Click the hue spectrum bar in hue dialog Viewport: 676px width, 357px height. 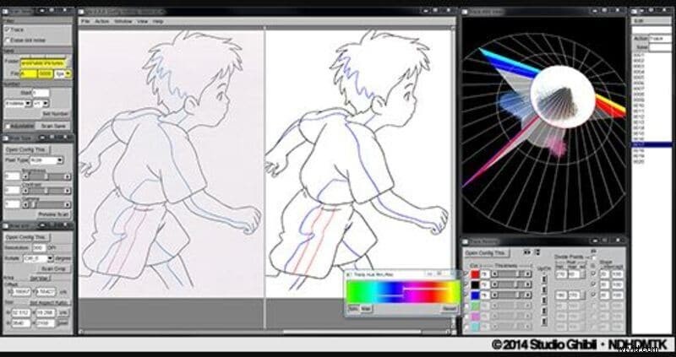pyautogui.click(x=403, y=292)
